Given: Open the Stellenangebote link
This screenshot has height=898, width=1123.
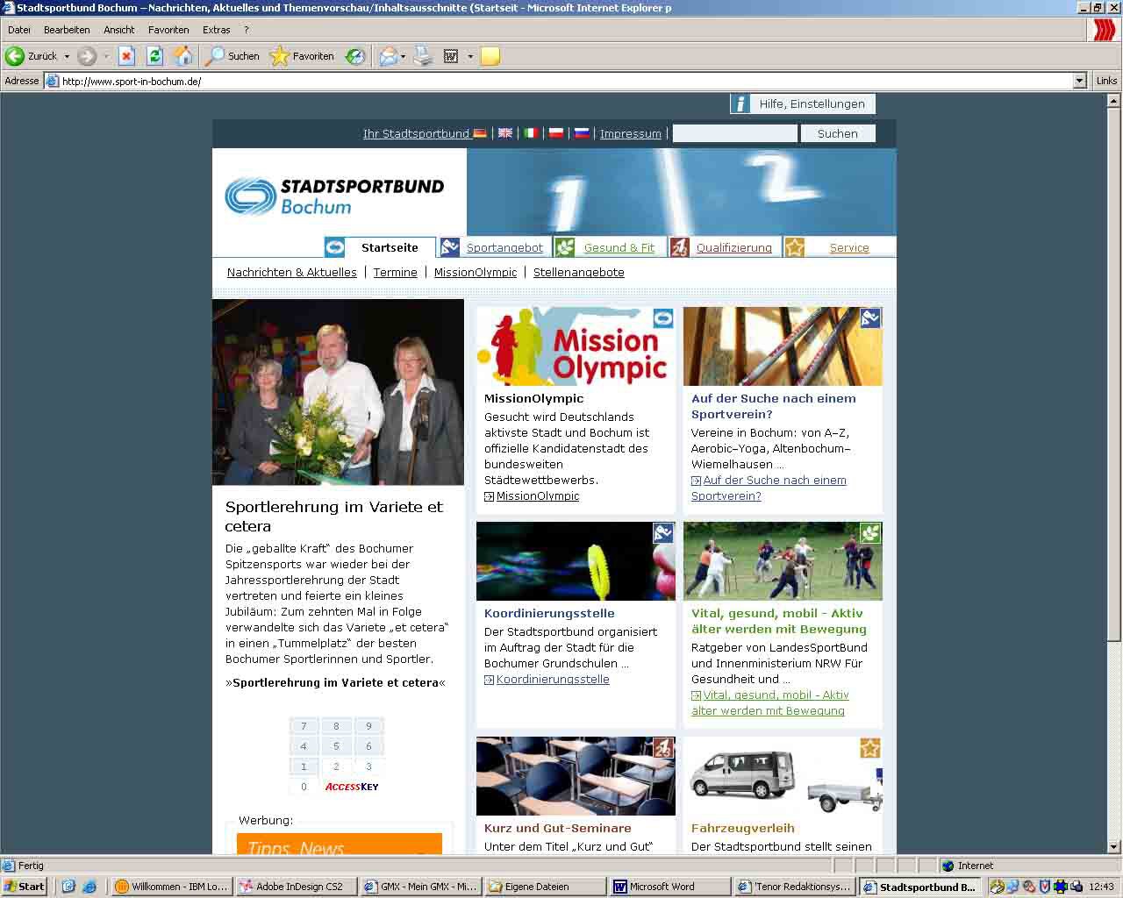Looking at the screenshot, I should coord(579,273).
